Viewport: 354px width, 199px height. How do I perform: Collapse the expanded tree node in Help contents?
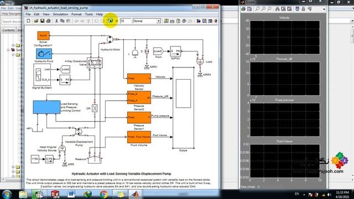point(8,50)
